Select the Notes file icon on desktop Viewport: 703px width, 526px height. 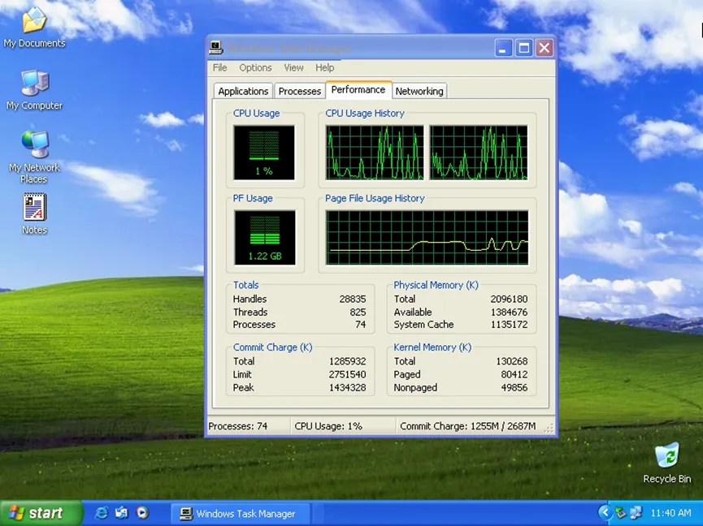(x=34, y=208)
